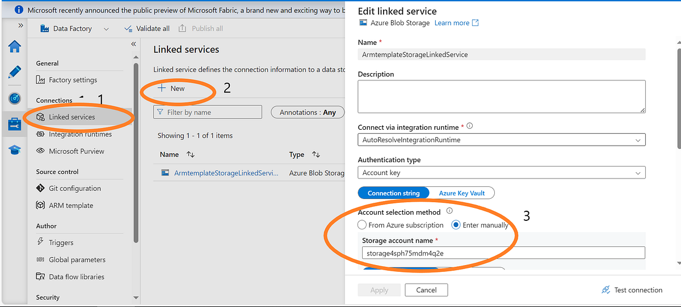The image size is (681, 307).
Task: Select the Azure Key Vault tab
Action: [461, 193]
